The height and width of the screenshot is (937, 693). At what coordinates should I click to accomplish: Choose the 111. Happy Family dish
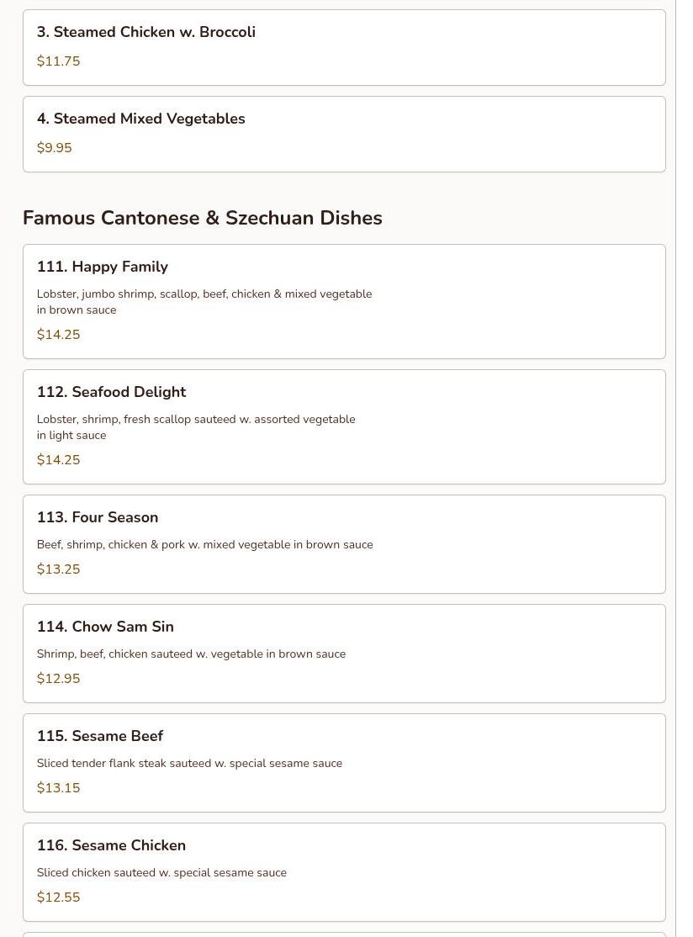(344, 301)
